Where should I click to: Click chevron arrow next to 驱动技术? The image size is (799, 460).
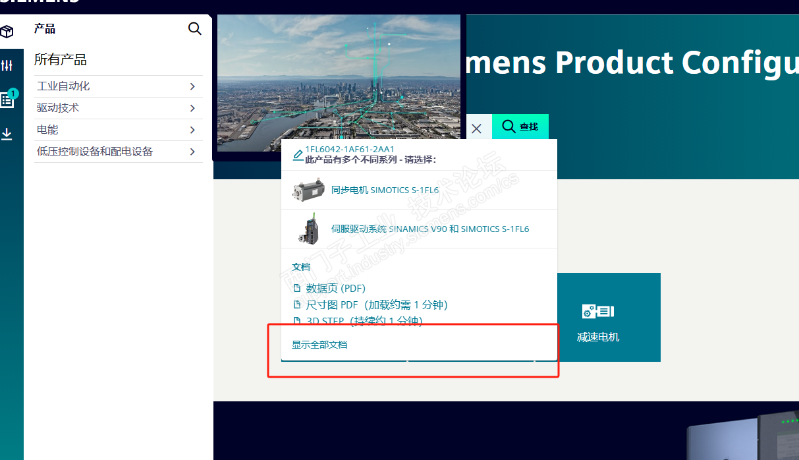192,108
